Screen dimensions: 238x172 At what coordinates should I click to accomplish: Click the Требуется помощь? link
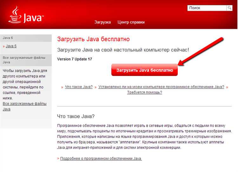pos(144,92)
